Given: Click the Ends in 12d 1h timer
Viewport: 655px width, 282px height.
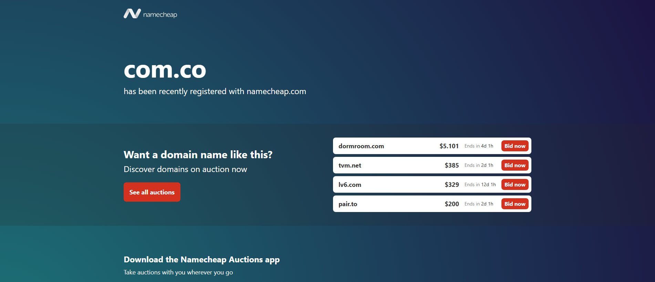Looking at the screenshot, I should 480,184.
